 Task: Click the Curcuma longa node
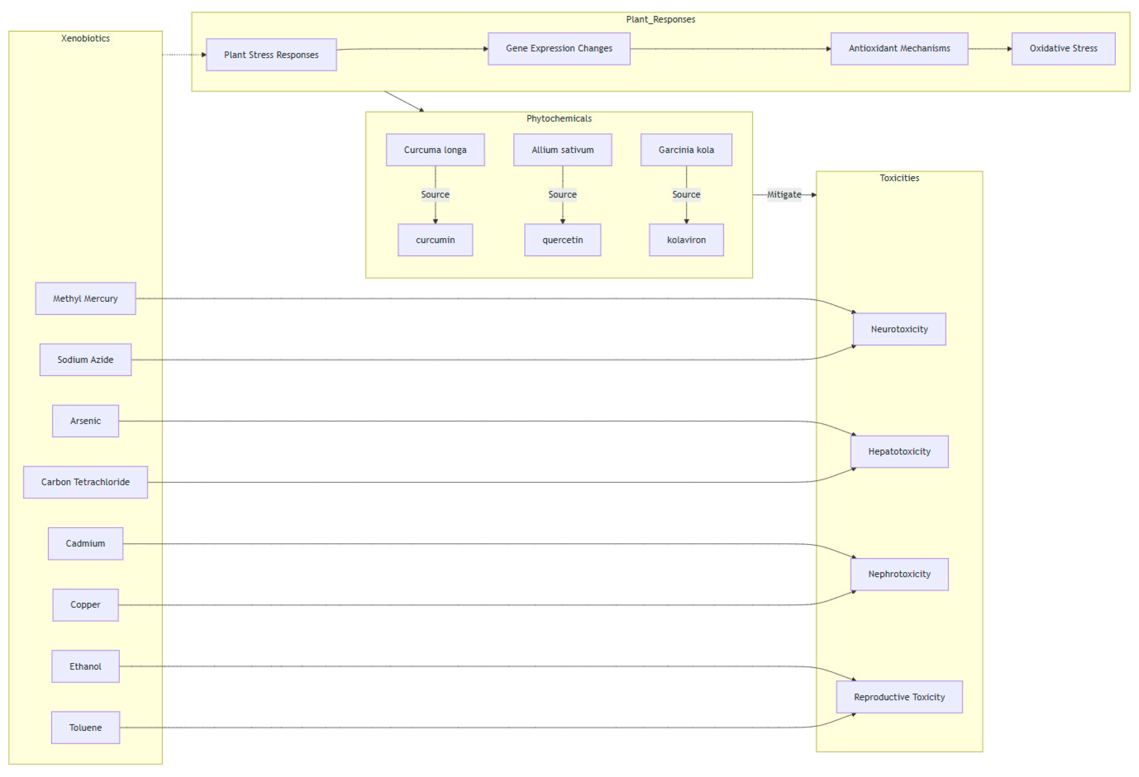(435, 150)
